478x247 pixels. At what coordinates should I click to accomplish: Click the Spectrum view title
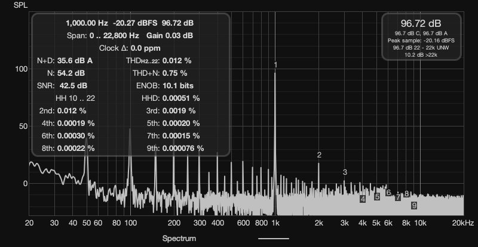point(179,238)
